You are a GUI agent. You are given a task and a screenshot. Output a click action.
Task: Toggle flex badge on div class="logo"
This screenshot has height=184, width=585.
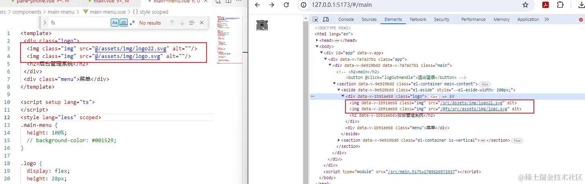coord(434,97)
